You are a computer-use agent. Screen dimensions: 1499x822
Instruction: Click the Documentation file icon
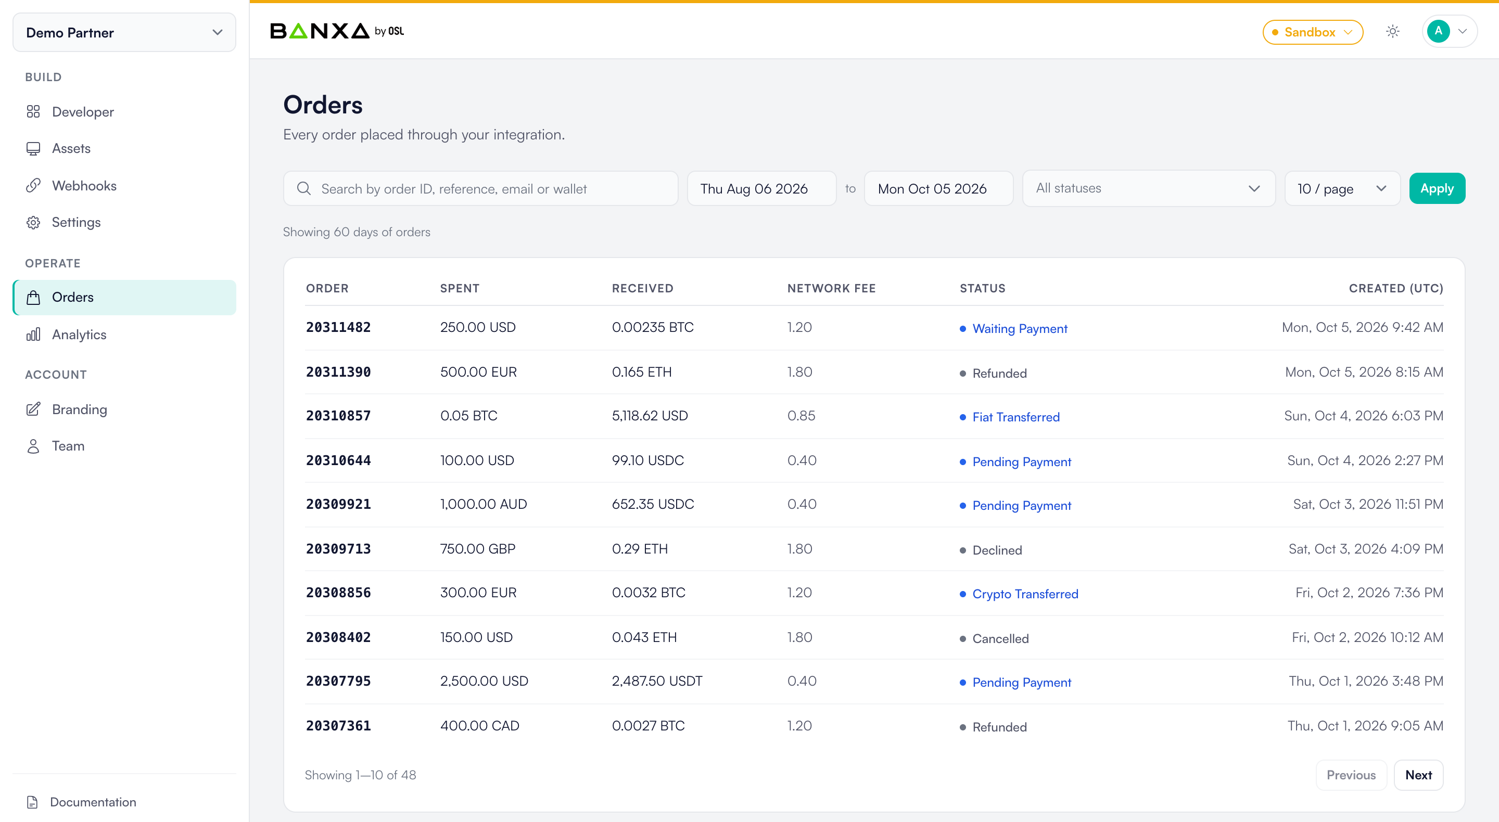point(33,802)
